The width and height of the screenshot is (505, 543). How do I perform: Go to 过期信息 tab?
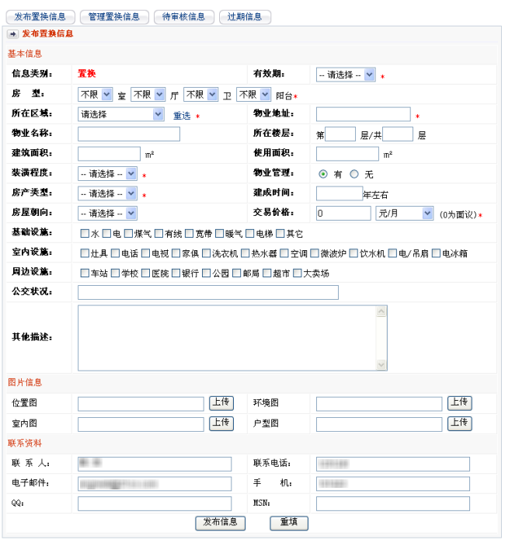246,17
